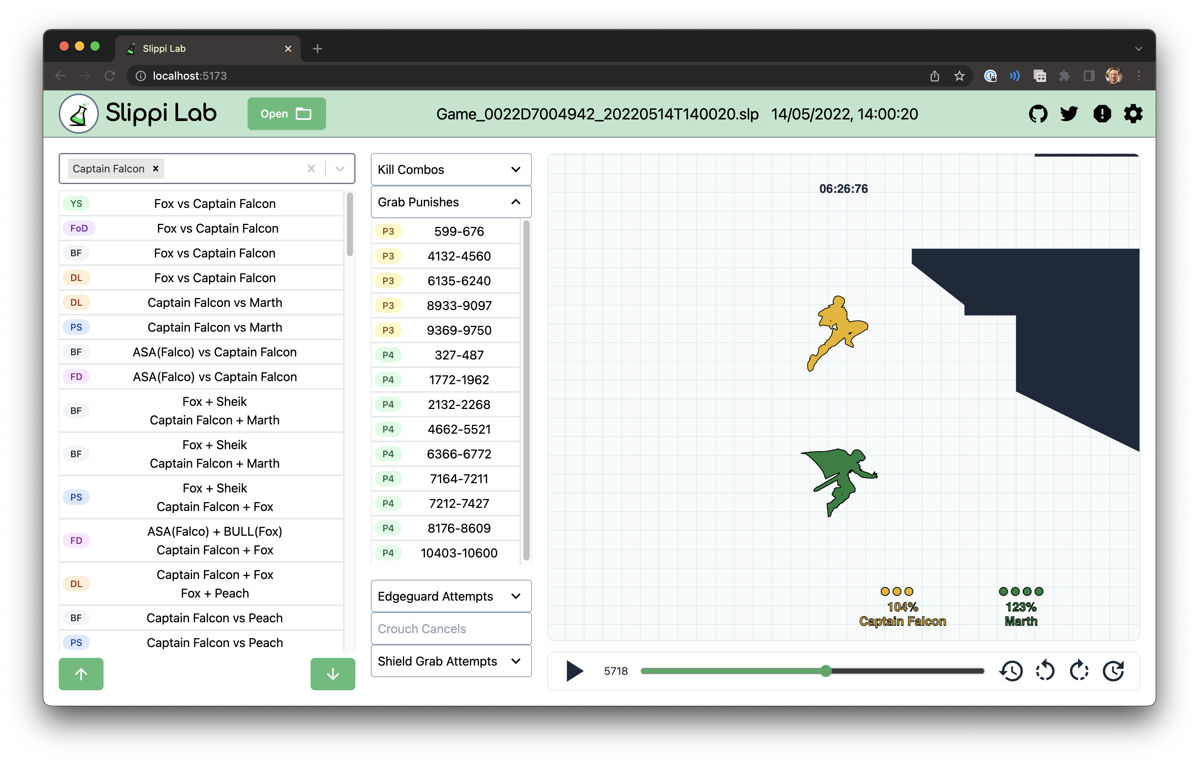Click the history rewind clock icon

(x=1011, y=671)
